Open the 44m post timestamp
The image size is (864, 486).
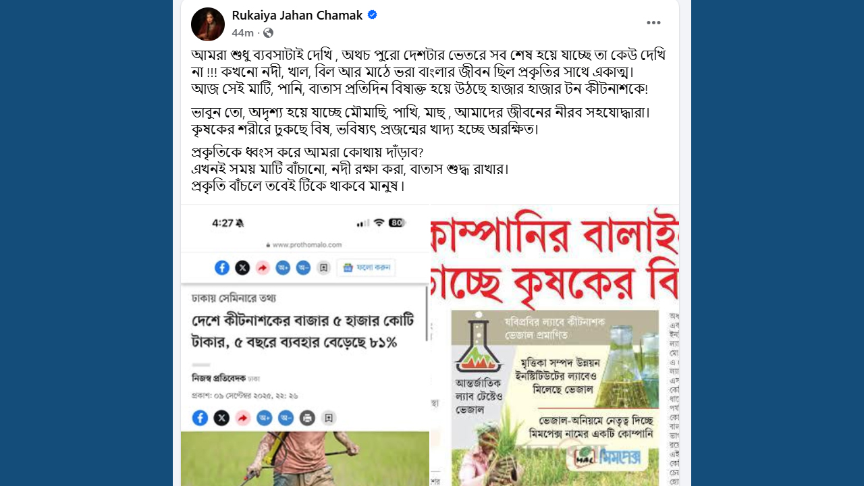pyautogui.click(x=242, y=32)
